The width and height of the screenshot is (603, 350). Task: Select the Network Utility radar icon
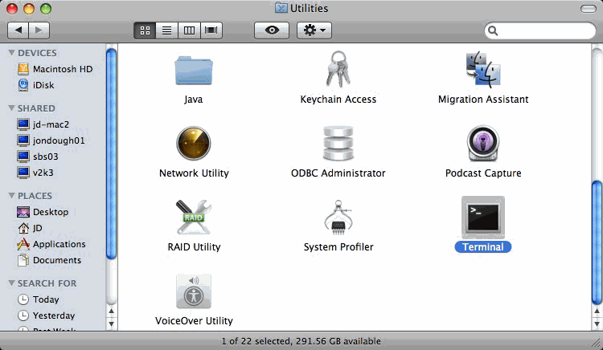[x=194, y=144]
